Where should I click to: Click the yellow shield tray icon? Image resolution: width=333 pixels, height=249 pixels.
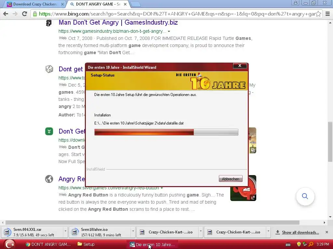(299, 244)
